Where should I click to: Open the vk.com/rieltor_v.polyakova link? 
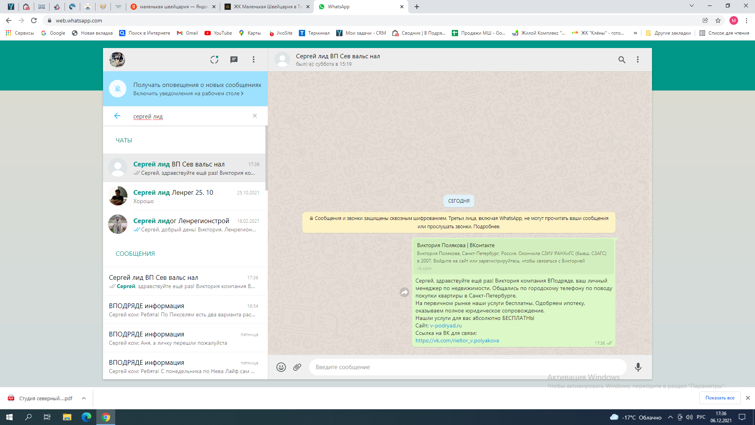point(457,341)
